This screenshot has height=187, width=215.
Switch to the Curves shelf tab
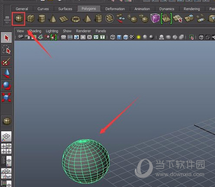point(43,9)
